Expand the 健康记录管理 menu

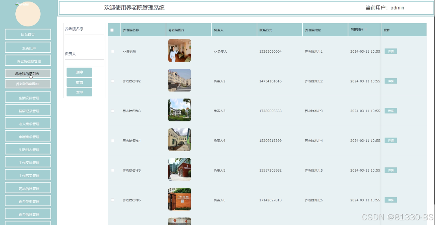pyautogui.click(x=28, y=110)
